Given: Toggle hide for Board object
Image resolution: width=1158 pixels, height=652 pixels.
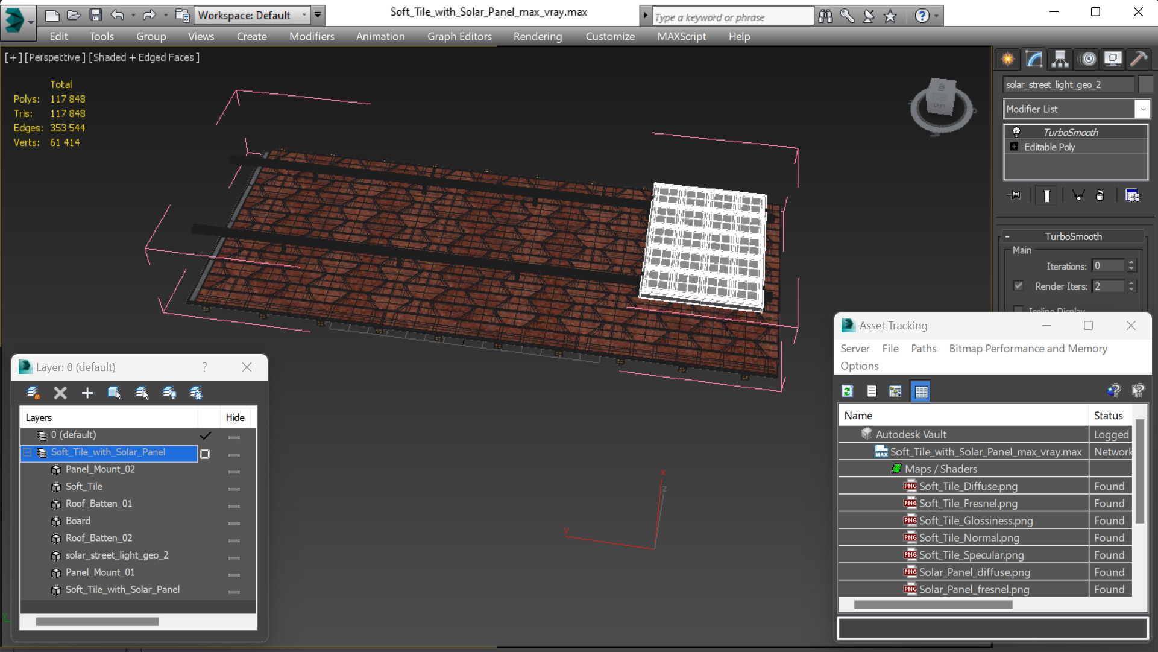Looking at the screenshot, I should (x=234, y=522).
